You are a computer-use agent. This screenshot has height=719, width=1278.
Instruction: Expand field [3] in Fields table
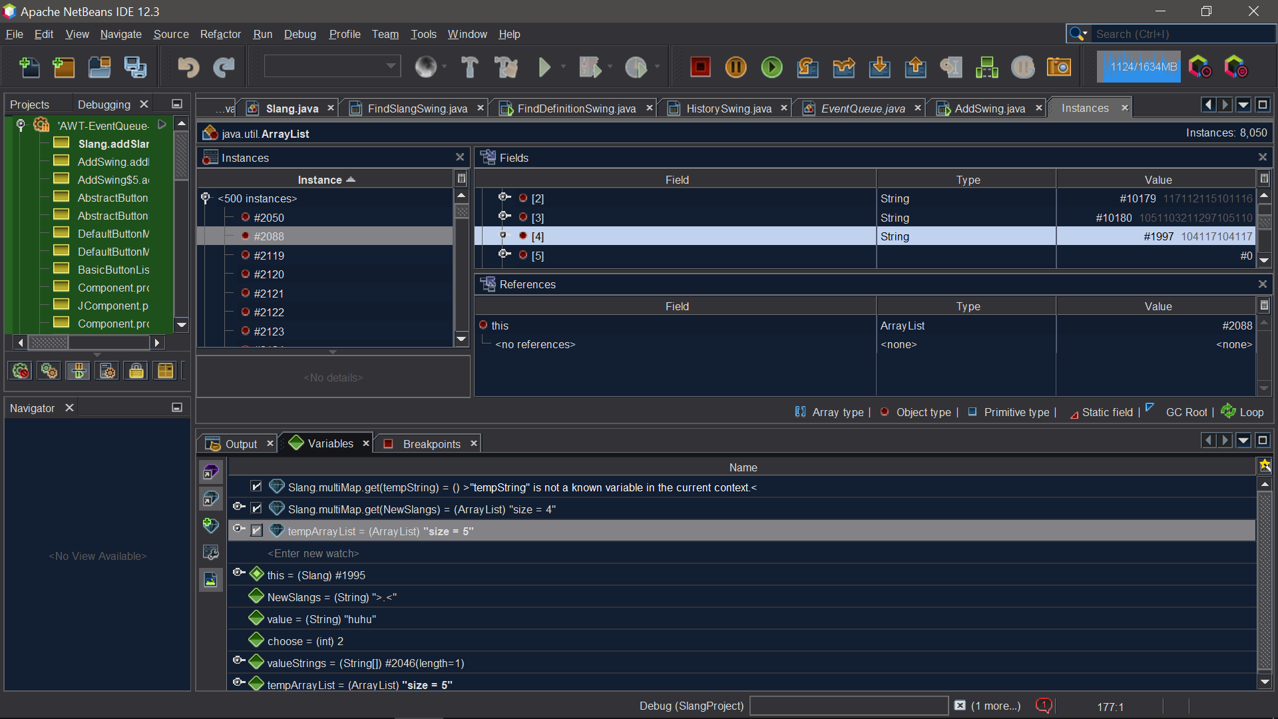click(505, 216)
